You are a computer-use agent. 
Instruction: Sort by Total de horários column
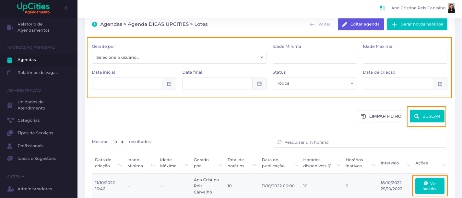(x=242, y=163)
